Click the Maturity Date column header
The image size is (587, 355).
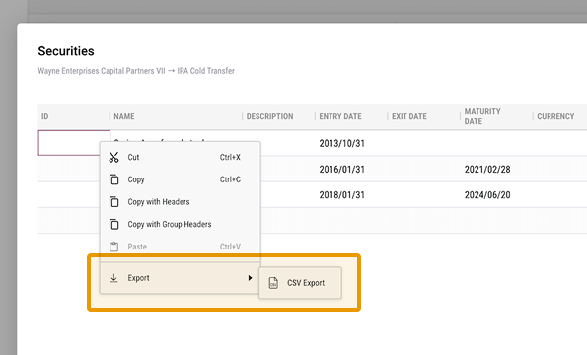pyautogui.click(x=482, y=116)
